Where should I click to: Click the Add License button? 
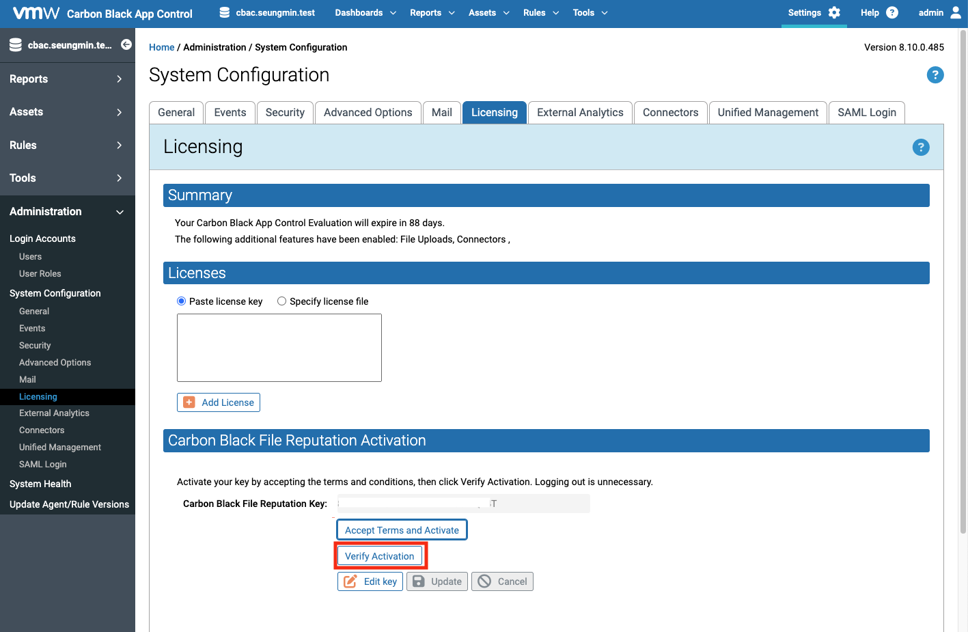(219, 402)
